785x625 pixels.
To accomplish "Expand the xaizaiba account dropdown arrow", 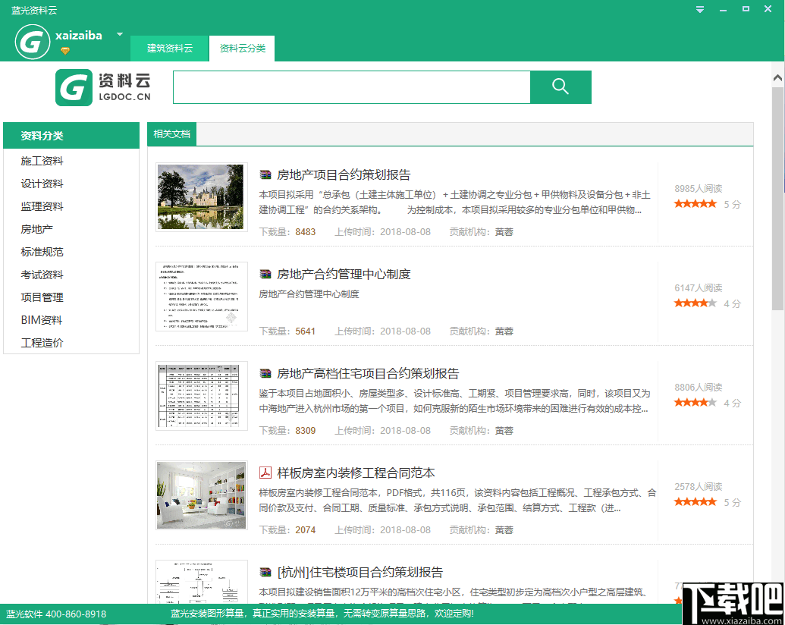I will point(119,34).
